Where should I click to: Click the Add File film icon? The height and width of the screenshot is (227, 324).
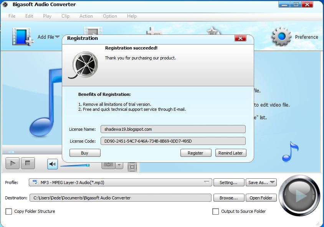coord(23,36)
